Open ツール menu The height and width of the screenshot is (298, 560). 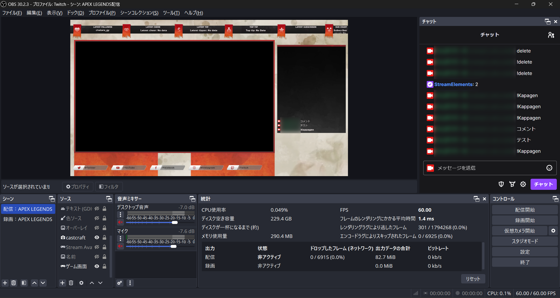point(171,13)
